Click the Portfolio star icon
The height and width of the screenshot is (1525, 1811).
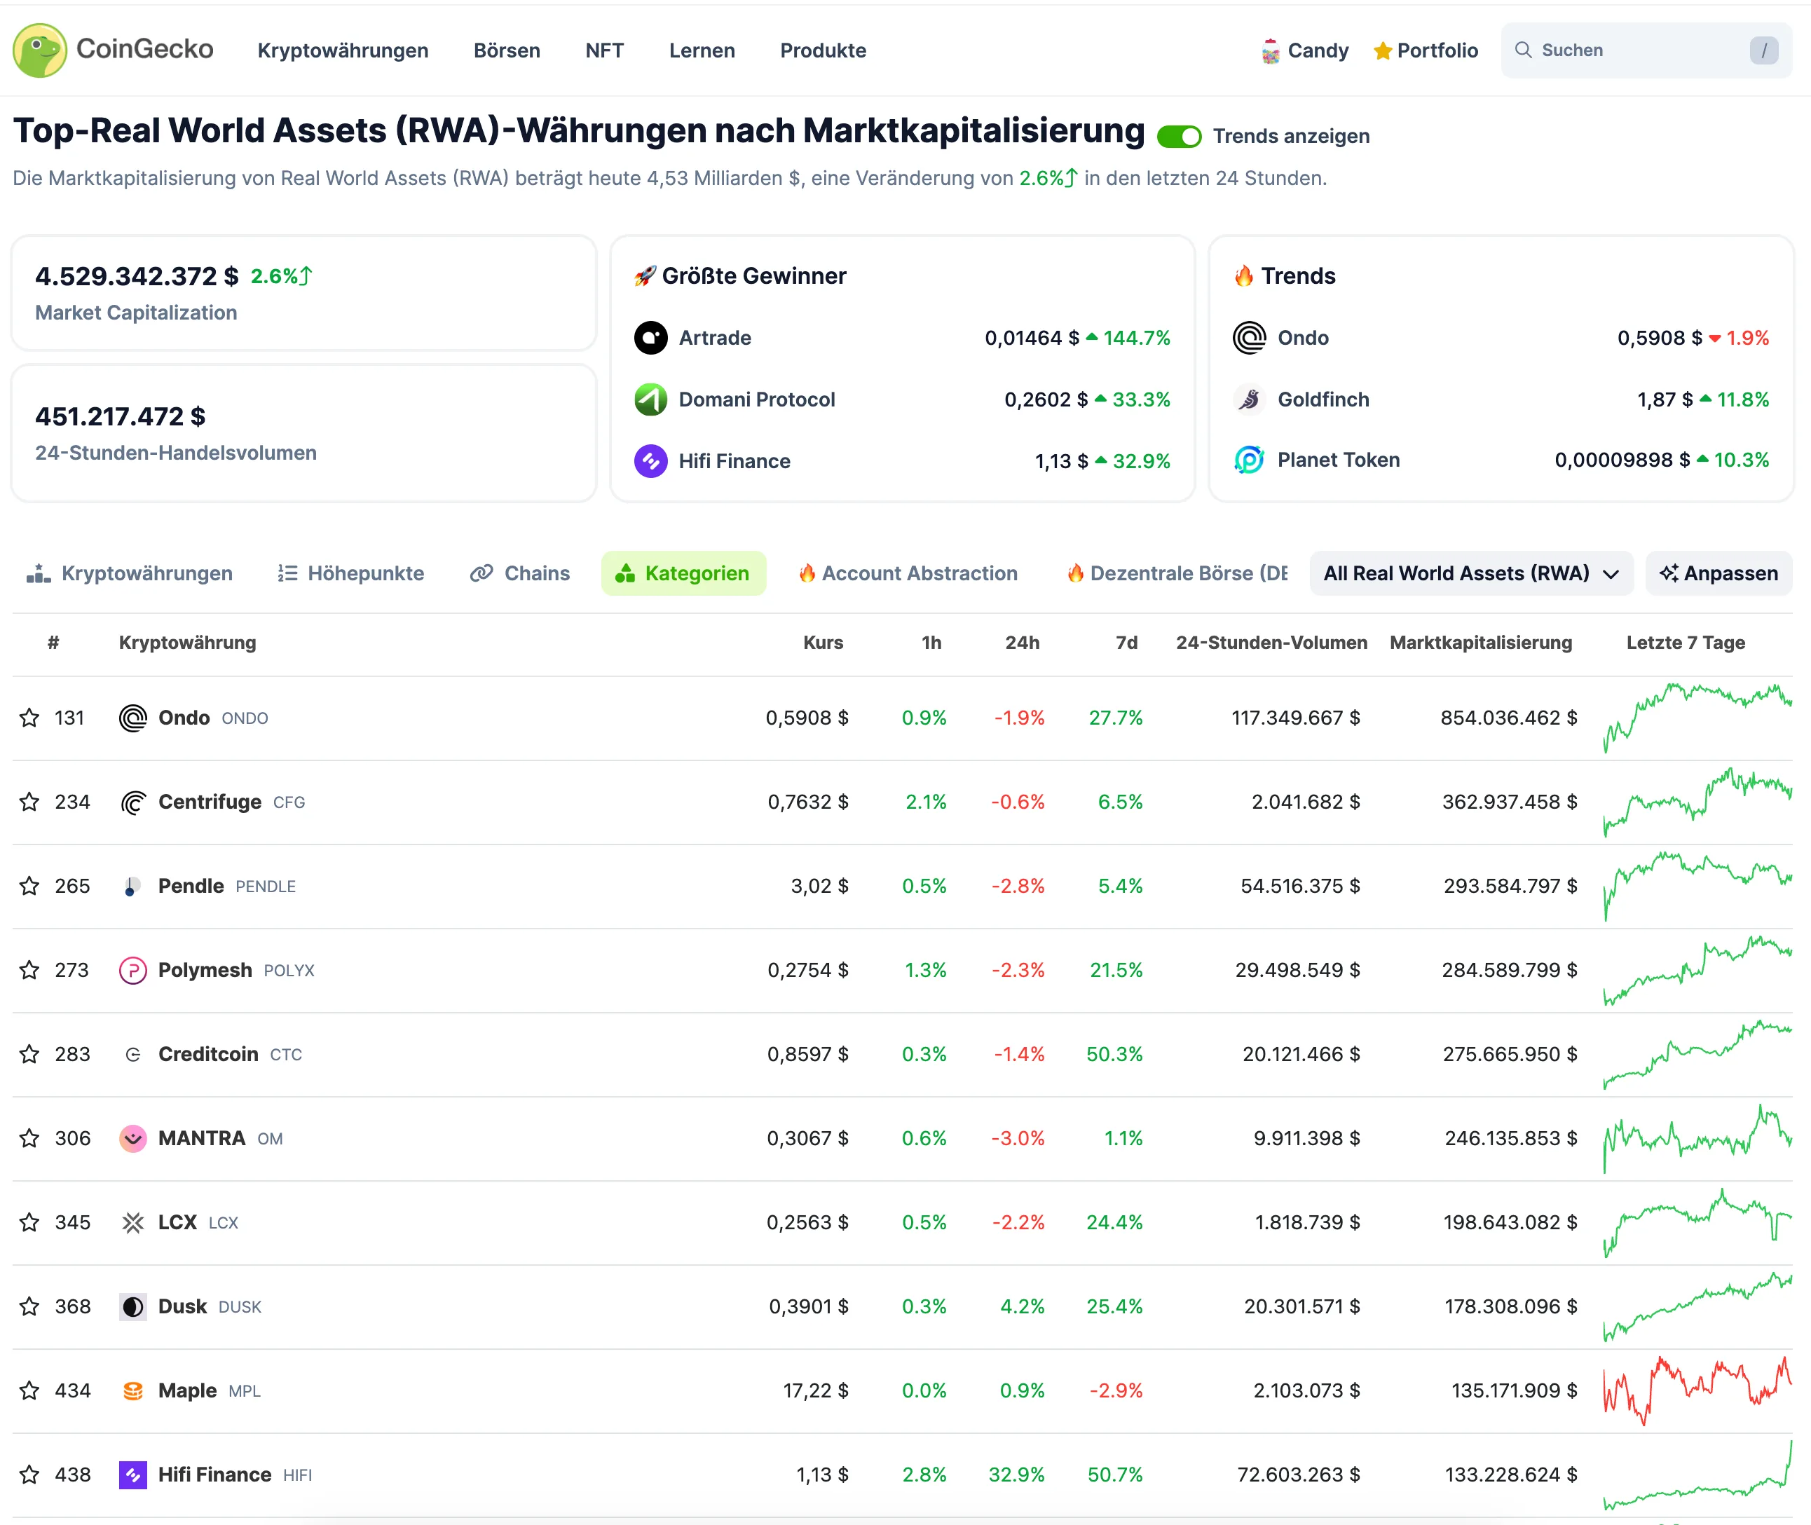pyautogui.click(x=1382, y=51)
